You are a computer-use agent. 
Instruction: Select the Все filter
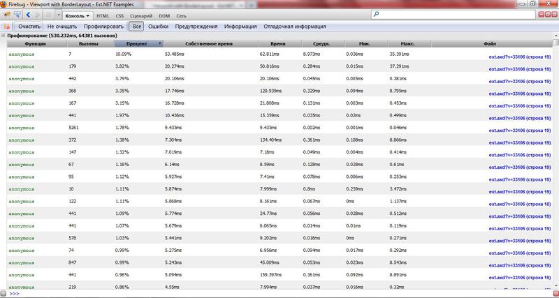click(137, 27)
